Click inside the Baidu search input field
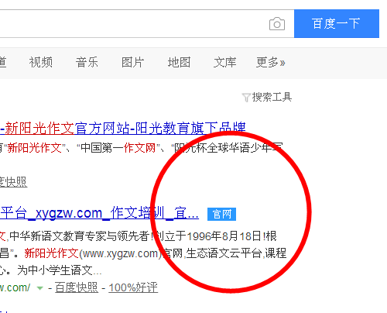This screenshot has width=387, height=313. [x=134, y=24]
